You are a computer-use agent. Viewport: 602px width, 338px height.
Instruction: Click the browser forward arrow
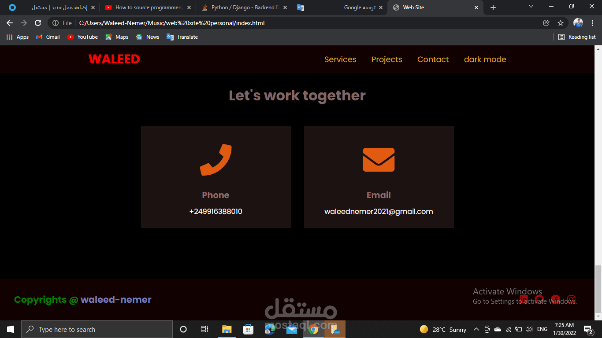coord(24,23)
